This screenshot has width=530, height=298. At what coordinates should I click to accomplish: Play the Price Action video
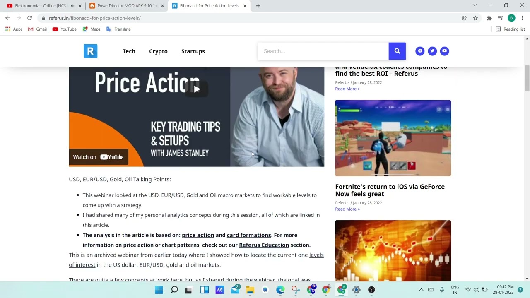pos(197,89)
